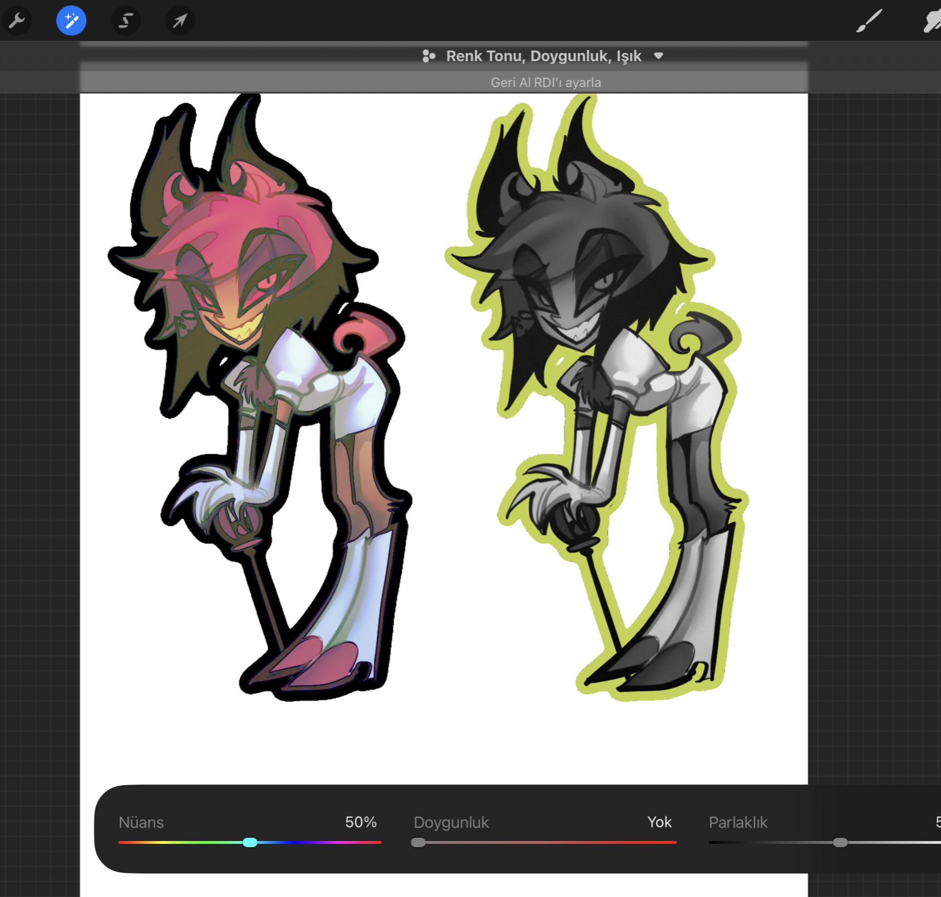Tap the highlighted Adjustments magic wand icon

[x=71, y=21]
